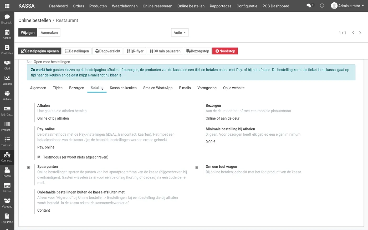Screen dimensions: 368x230
Task: Click the Online bestellen breadcrumb link
Action: [x=35, y=20]
